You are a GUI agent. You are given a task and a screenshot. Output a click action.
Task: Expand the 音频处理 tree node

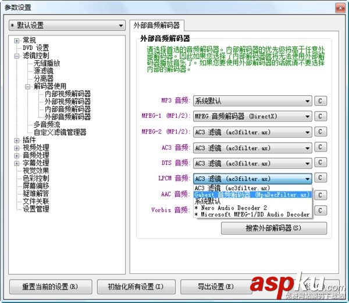16,156
